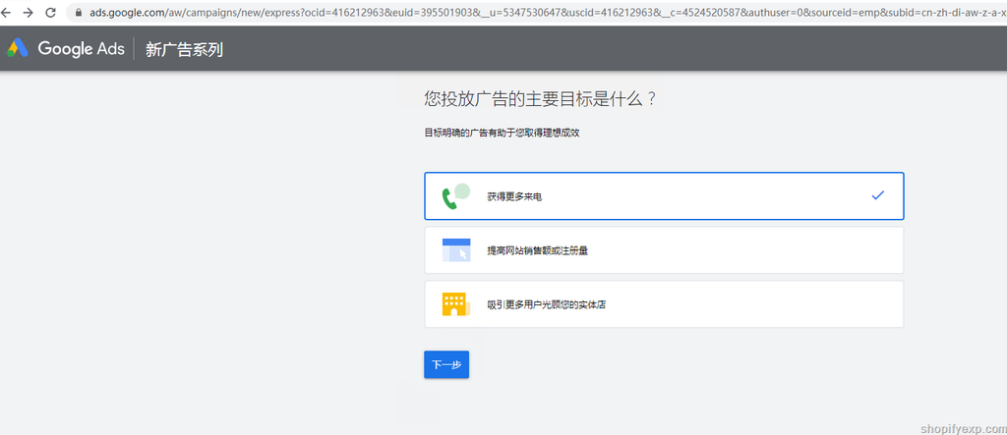Click the Google Ads wordmark text
The width and height of the screenshot is (1007, 435).
pyautogui.click(x=81, y=49)
